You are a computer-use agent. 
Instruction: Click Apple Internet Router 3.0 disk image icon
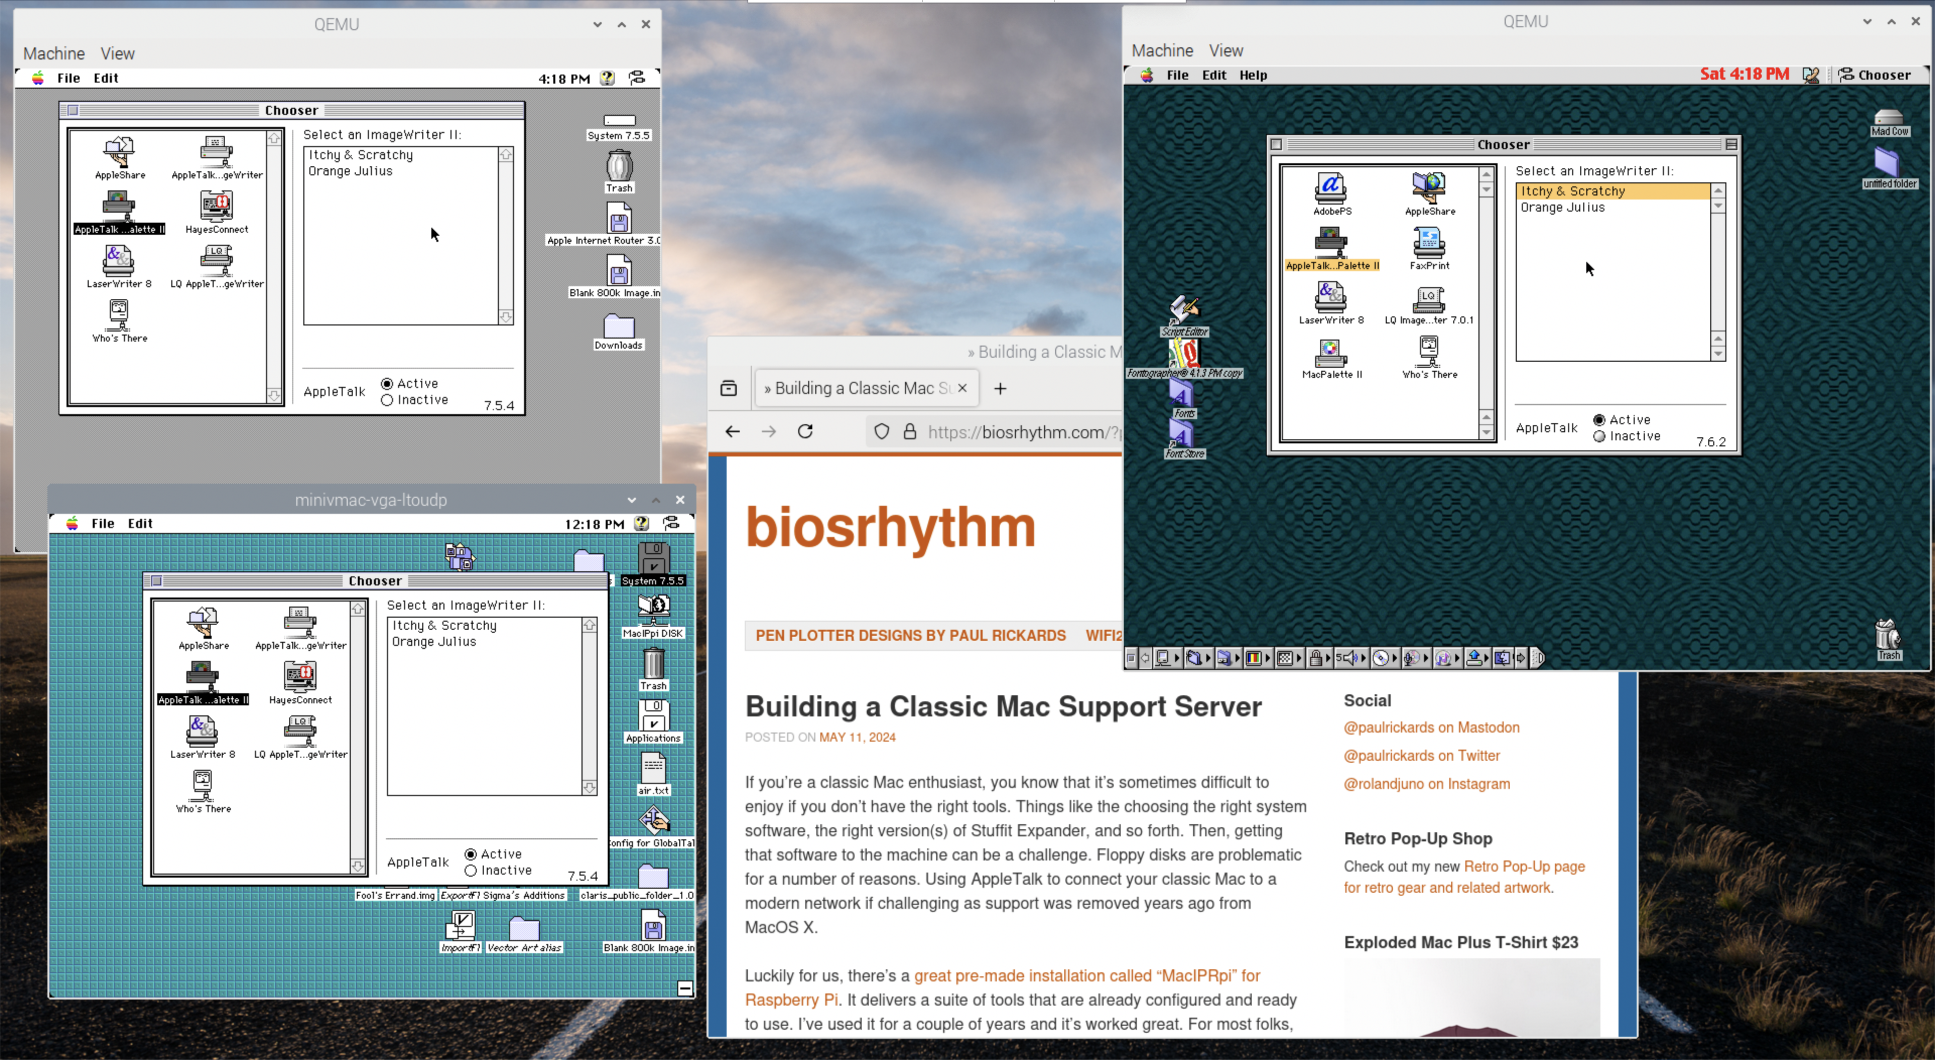[619, 224]
